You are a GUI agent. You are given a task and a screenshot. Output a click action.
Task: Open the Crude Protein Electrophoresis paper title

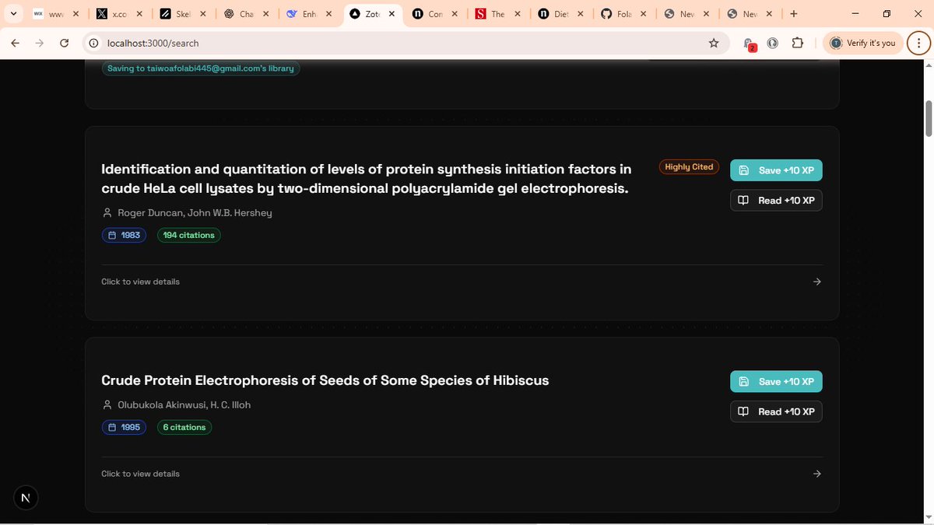coord(325,380)
